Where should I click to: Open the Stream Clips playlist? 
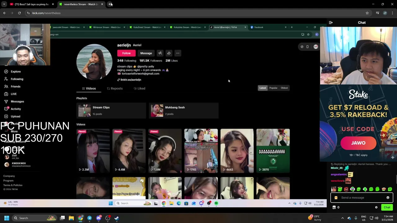click(x=111, y=111)
